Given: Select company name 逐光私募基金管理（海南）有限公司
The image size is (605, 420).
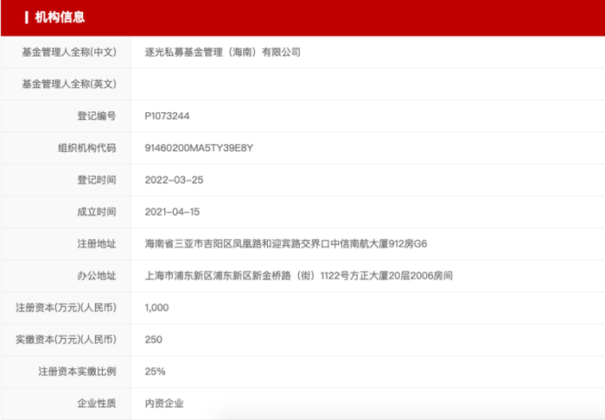Looking at the screenshot, I should pyautogui.click(x=223, y=52).
